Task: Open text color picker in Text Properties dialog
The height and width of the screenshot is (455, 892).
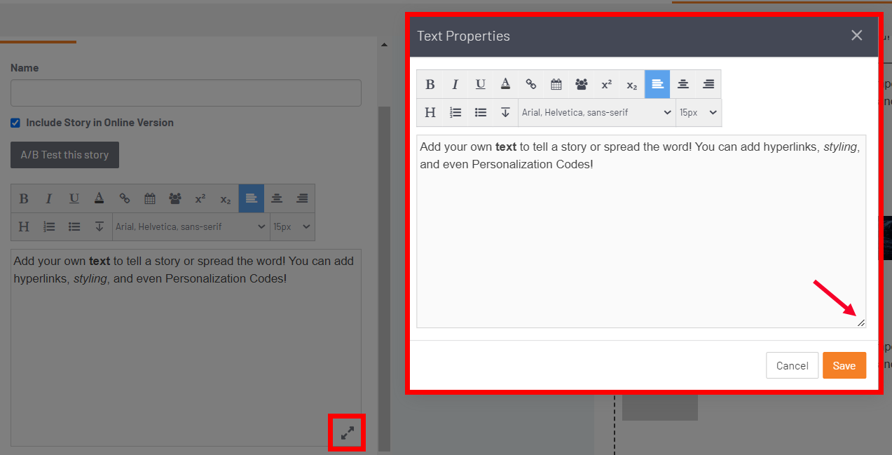Action: pos(506,84)
